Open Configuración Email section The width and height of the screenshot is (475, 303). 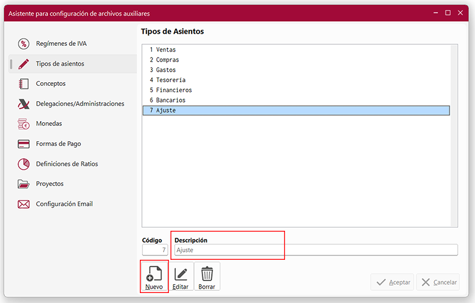point(73,204)
